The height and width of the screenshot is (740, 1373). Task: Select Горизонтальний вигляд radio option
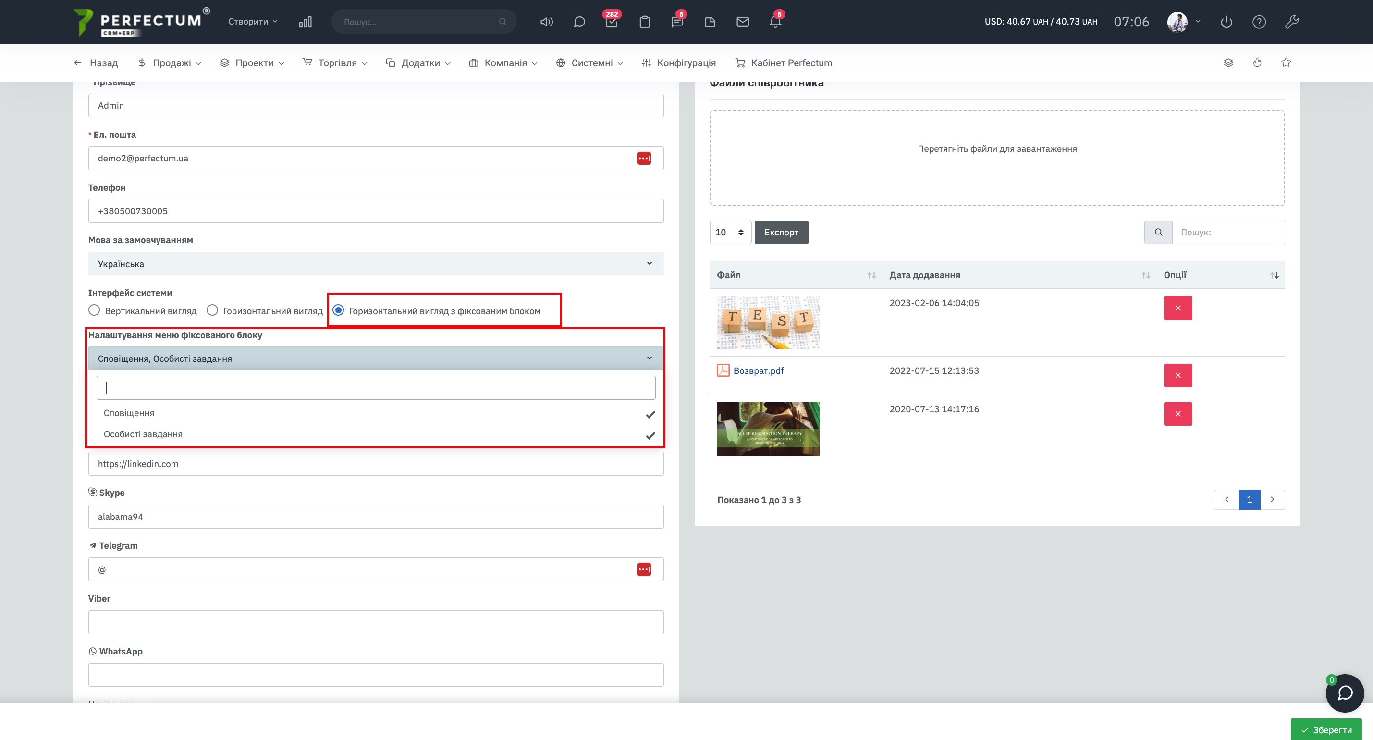pyautogui.click(x=212, y=310)
